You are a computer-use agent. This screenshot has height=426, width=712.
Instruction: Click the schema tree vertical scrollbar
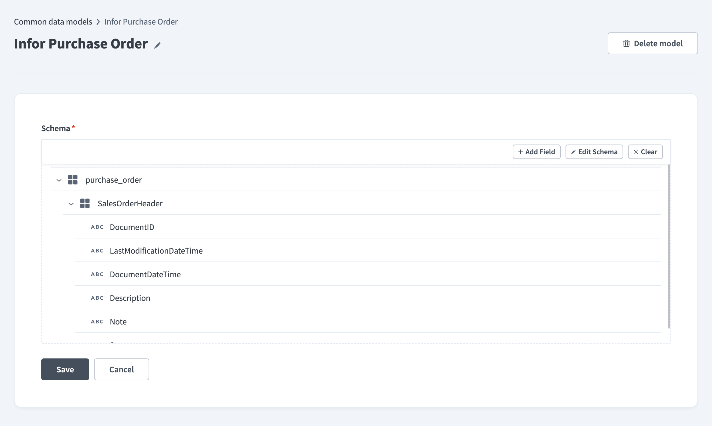pyautogui.click(x=669, y=246)
